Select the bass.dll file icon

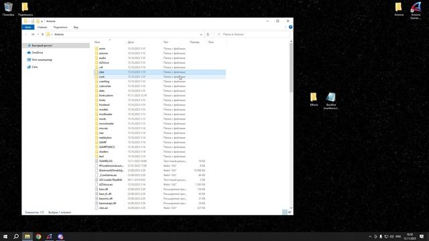pos(97,189)
